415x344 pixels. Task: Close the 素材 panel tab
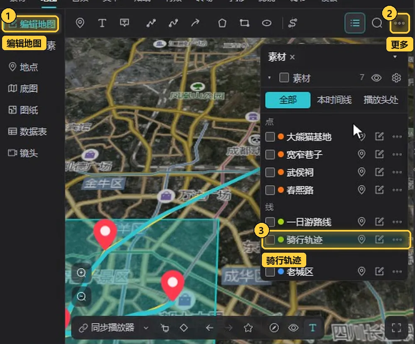(x=292, y=57)
